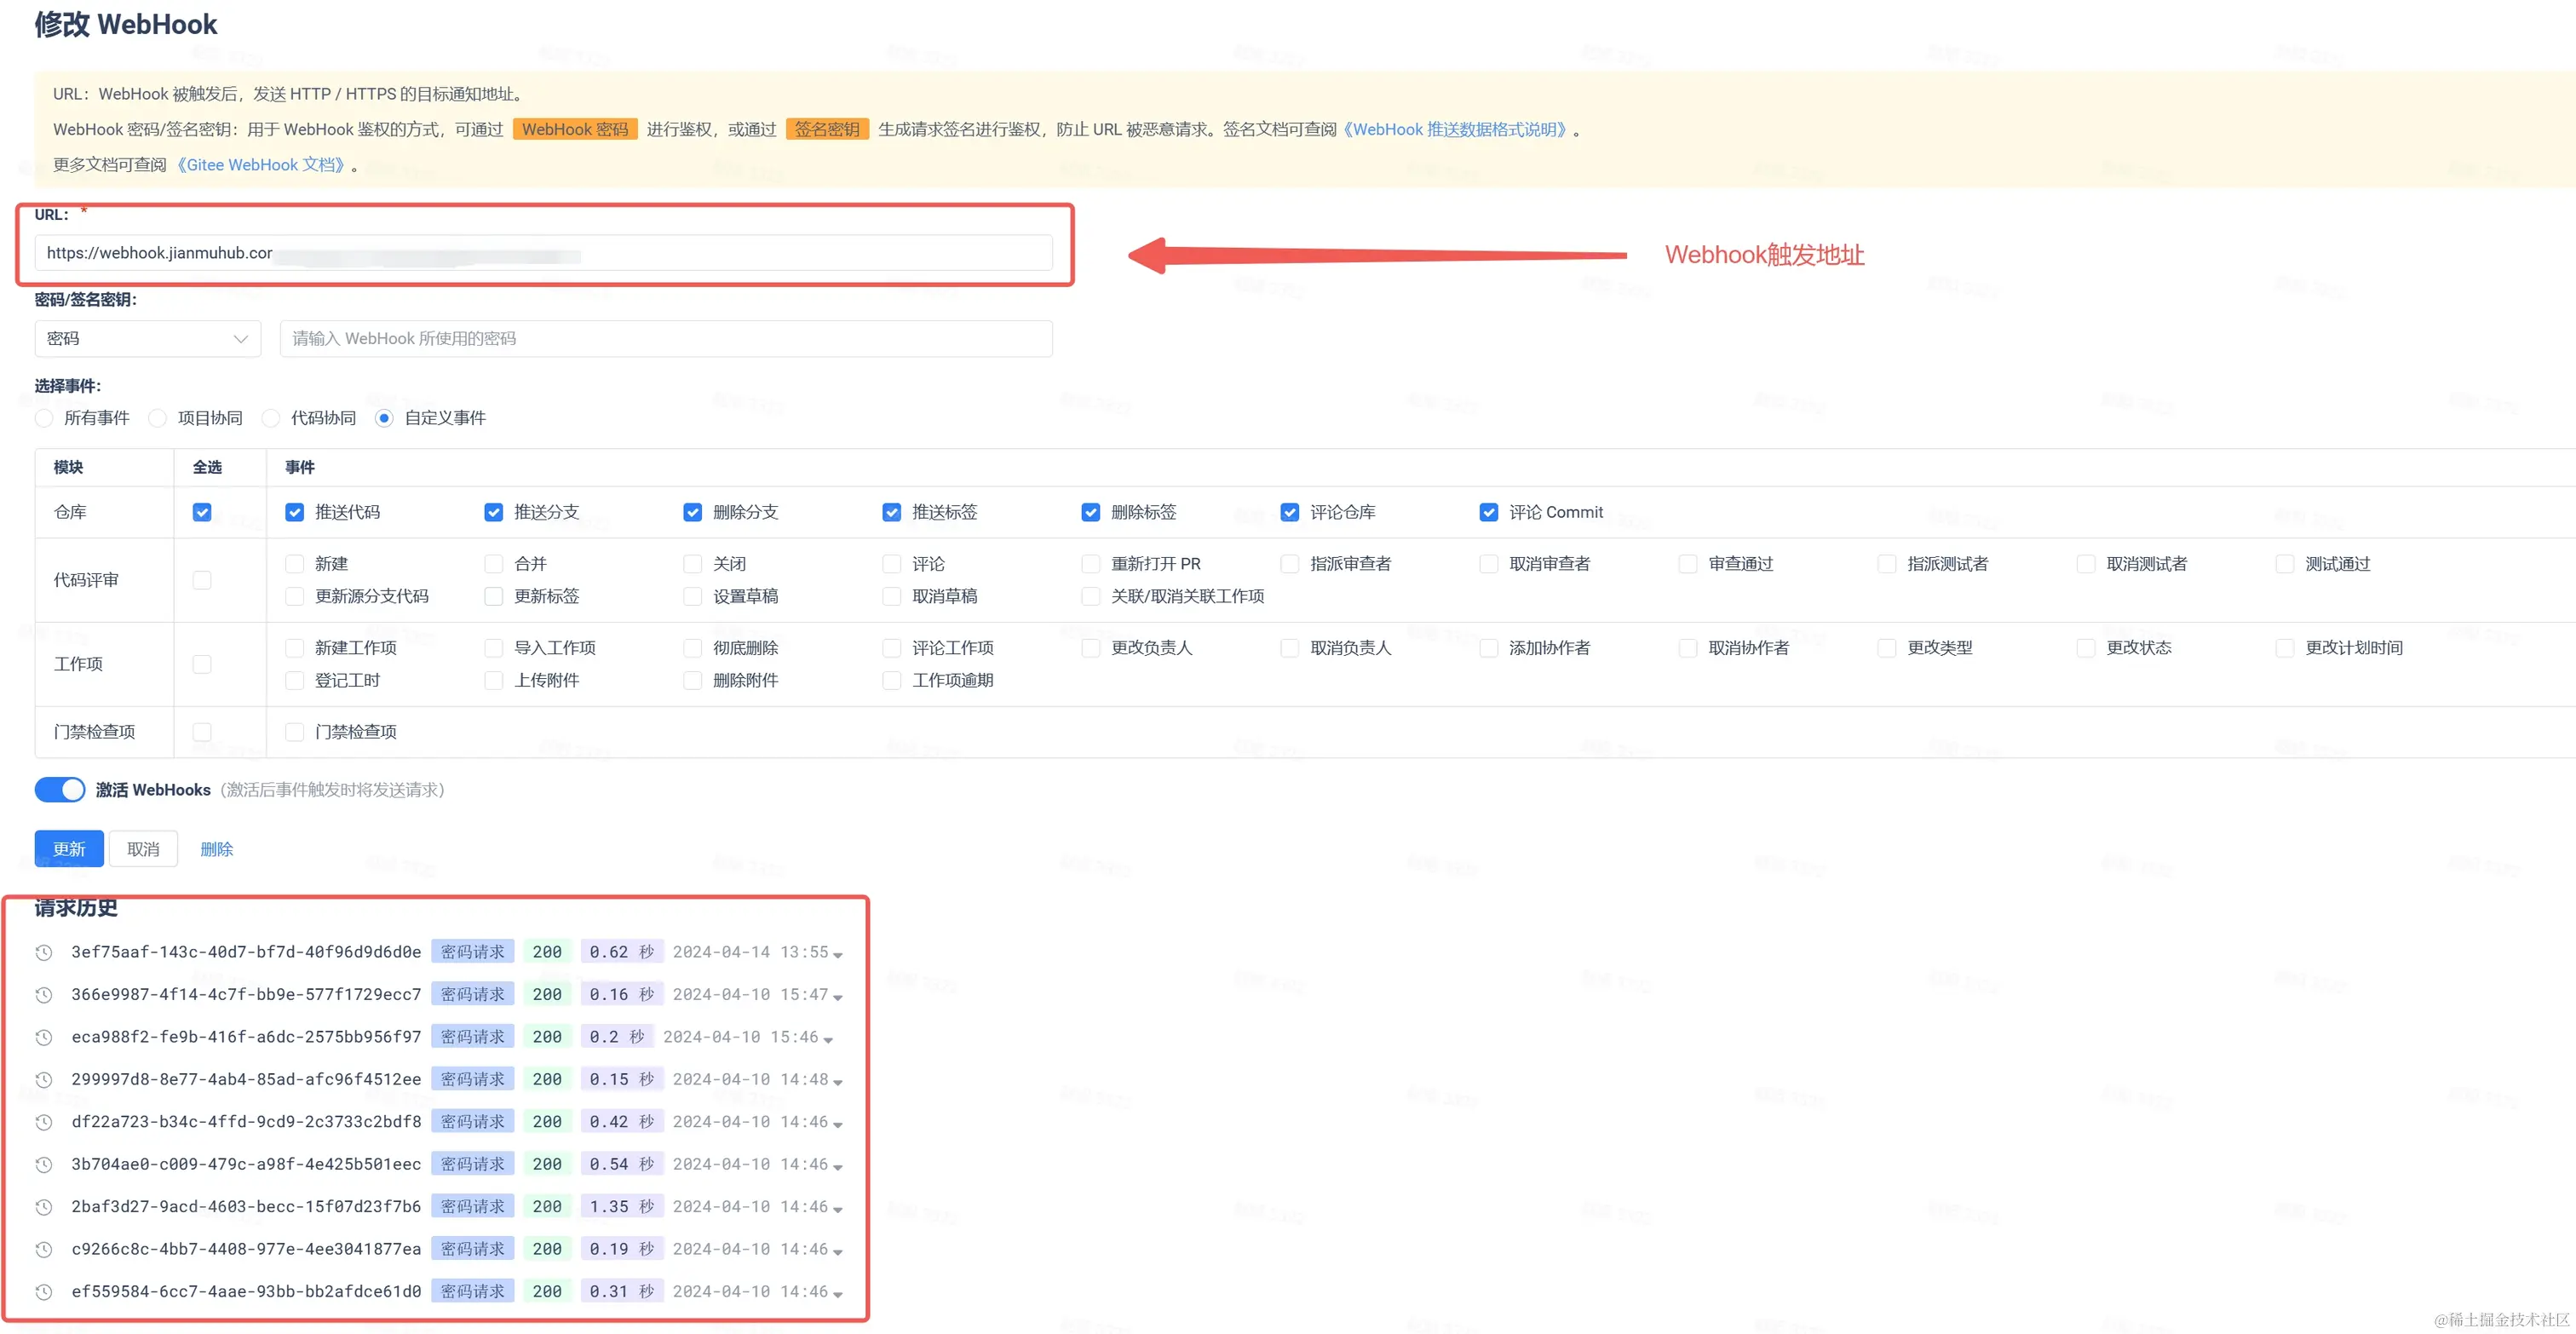Click clock icon next to request c9266c8c
This screenshot has height=1334, width=2576.
point(43,1250)
